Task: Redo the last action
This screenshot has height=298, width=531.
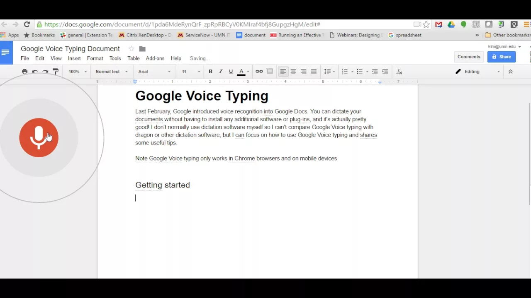Action: click(x=45, y=72)
